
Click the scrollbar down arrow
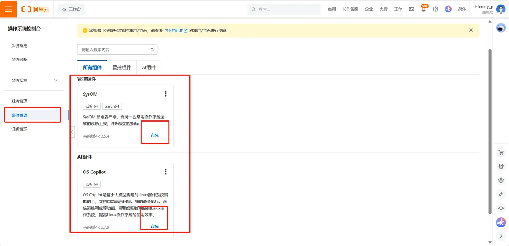pos(490,242)
